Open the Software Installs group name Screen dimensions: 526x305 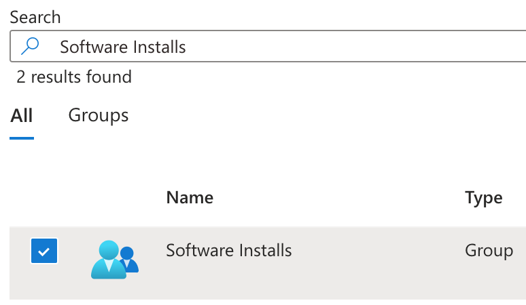pos(229,251)
